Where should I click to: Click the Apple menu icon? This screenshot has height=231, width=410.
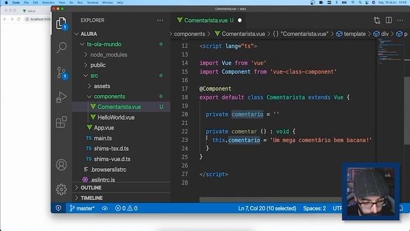click(6, 3)
